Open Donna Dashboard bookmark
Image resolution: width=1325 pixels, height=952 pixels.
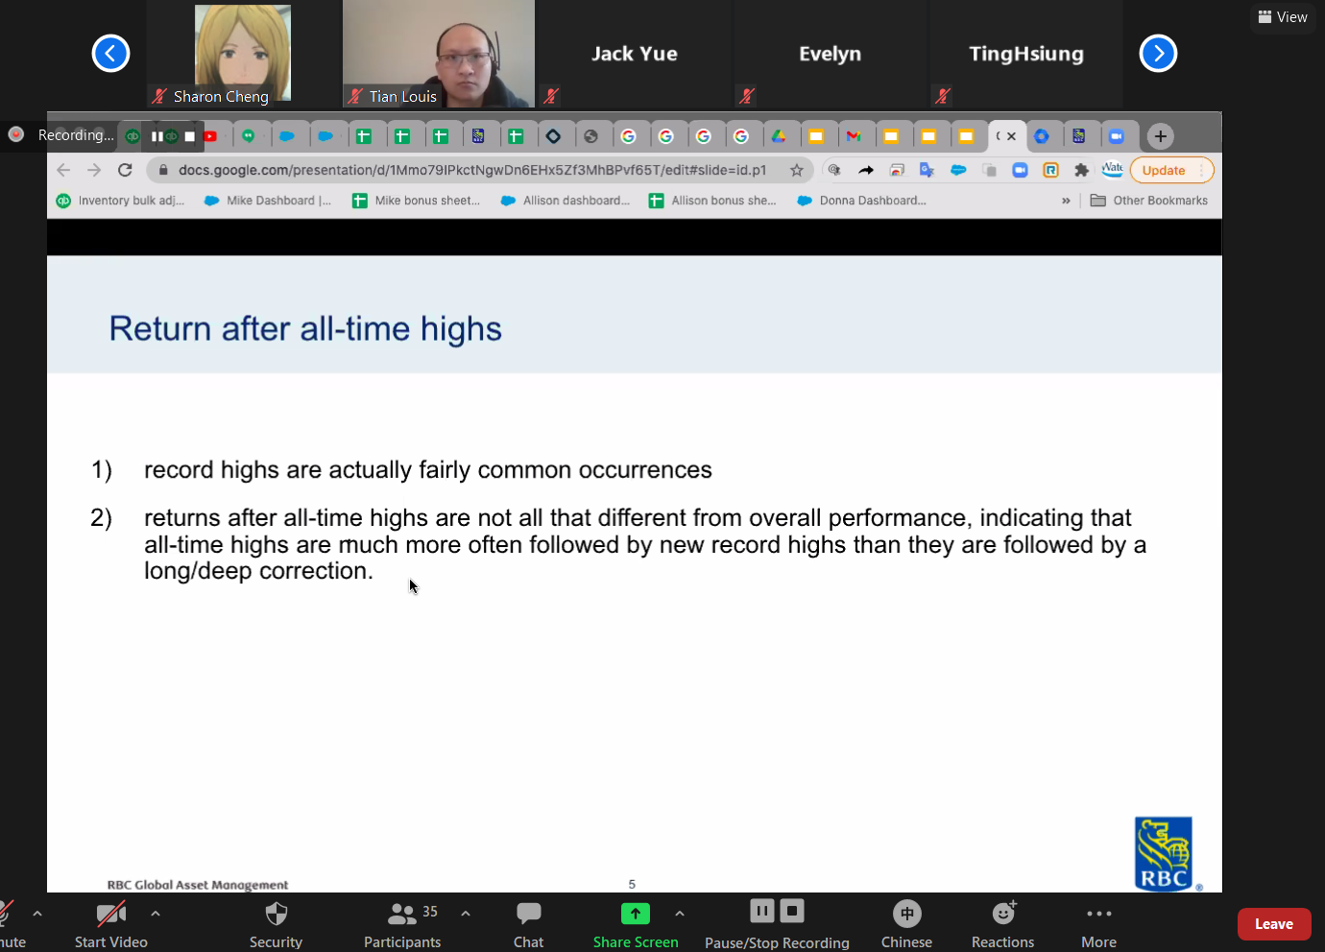[861, 201]
